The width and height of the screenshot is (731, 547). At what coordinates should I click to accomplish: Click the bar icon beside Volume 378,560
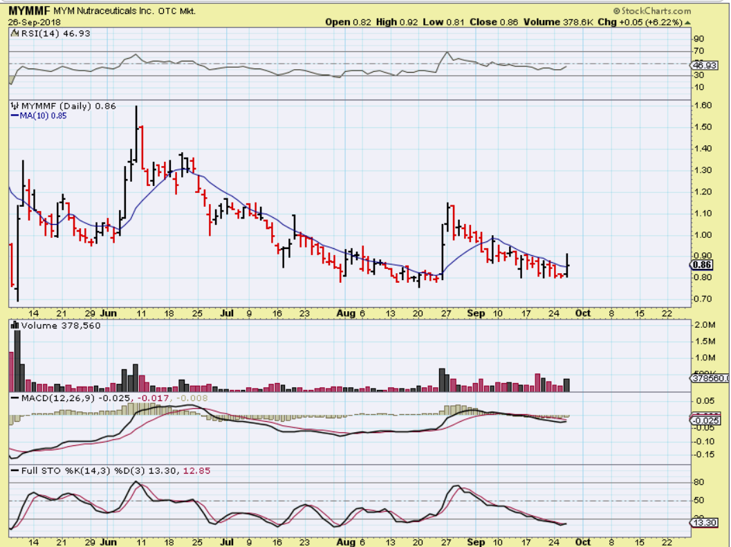point(15,326)
